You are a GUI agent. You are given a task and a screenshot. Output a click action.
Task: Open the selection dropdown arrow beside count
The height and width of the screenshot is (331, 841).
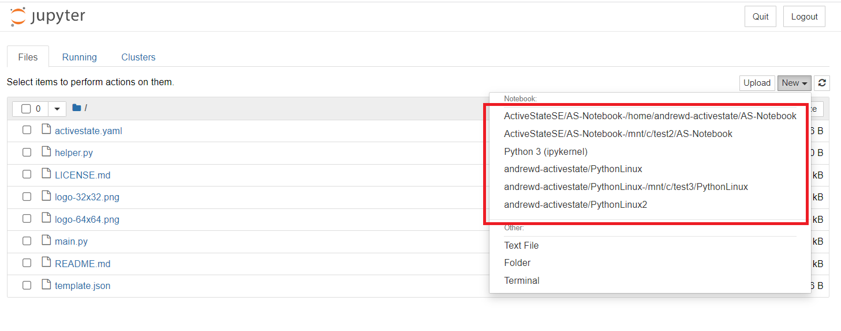pyautogui.click(x=57, y=109)
